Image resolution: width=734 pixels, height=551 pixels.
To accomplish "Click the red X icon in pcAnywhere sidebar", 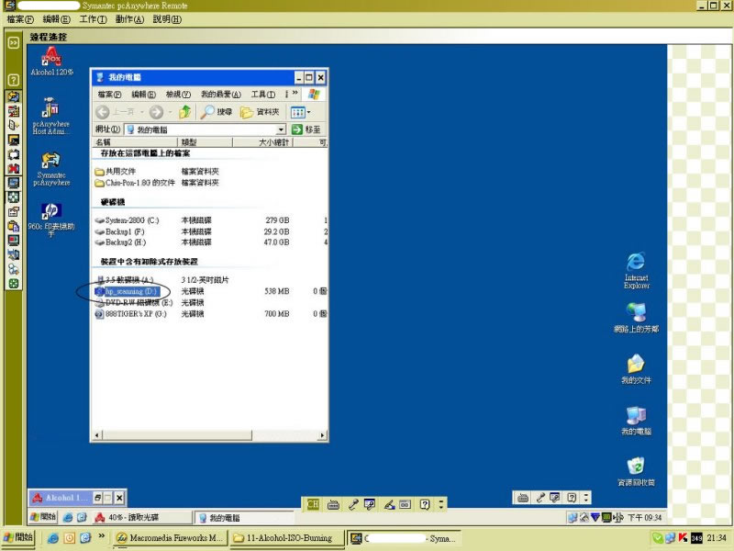I will tap(14, 169).
